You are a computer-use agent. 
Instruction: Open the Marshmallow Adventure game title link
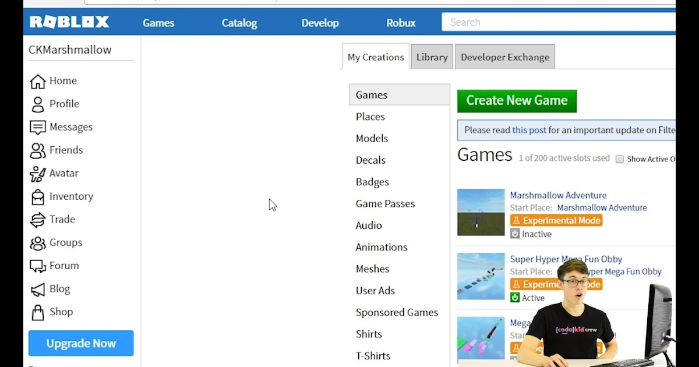click(x=558, y=195)
